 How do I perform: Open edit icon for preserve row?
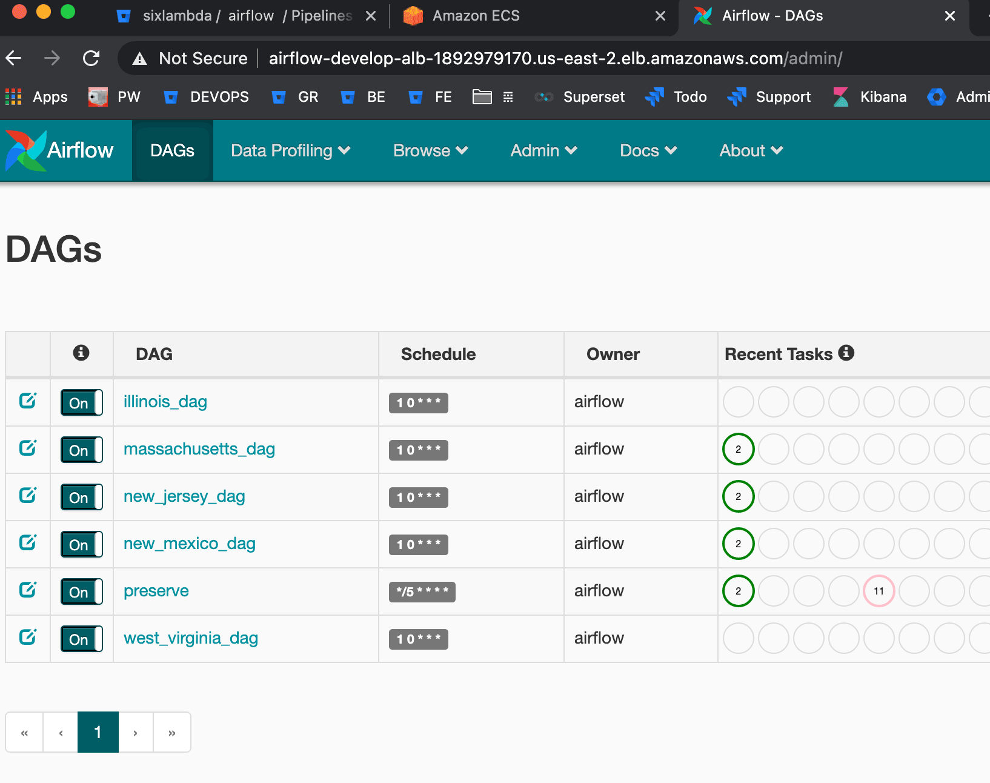point(28,590)
